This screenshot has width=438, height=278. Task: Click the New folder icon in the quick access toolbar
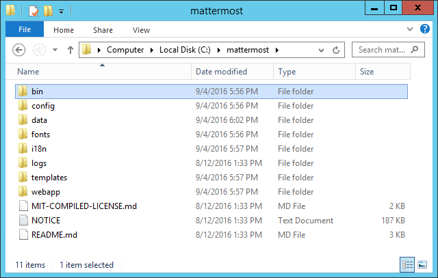(x=48, y=11)
